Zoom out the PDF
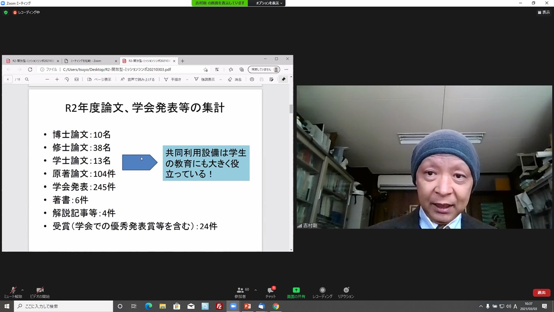Image resolution: width=554 pixels, height=312 pixels. (47, 79)
